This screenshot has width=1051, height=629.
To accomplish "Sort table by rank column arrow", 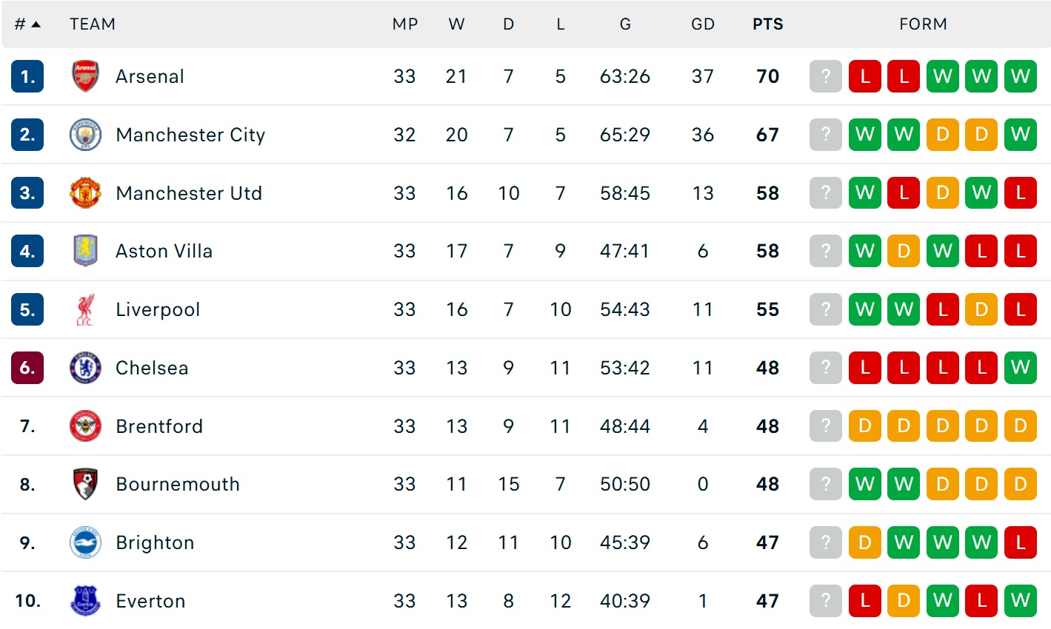I will point(36,24).
